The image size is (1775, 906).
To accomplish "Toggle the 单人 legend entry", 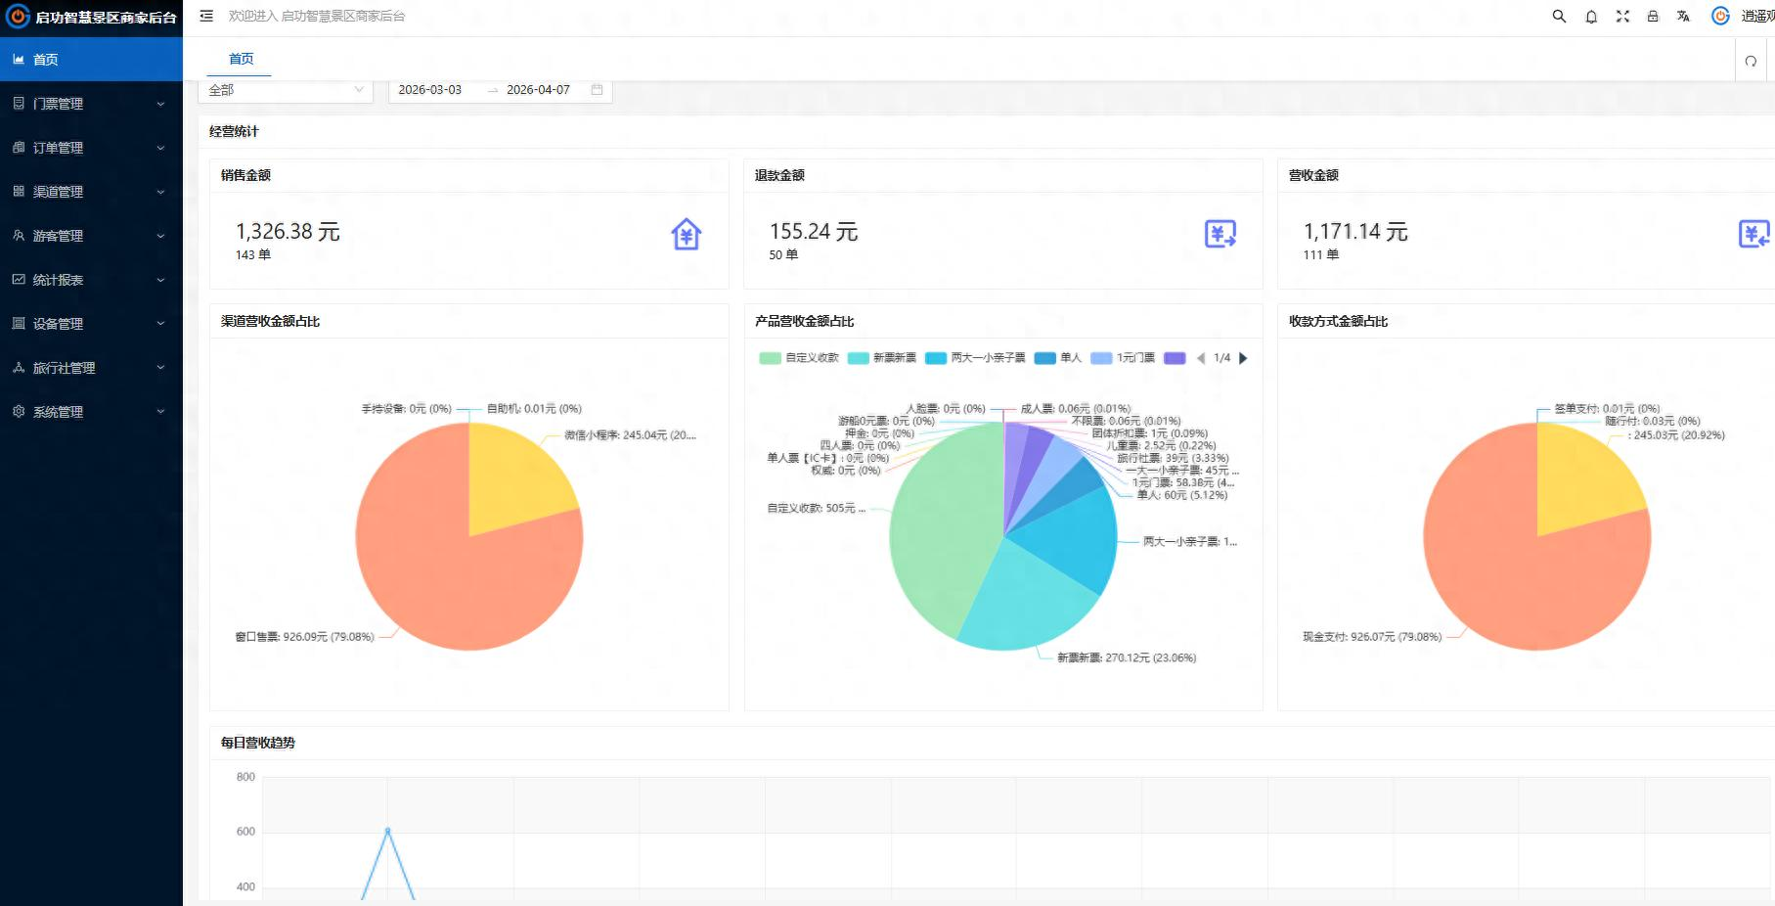I will pyautogui.click(x=1058, y=358).
